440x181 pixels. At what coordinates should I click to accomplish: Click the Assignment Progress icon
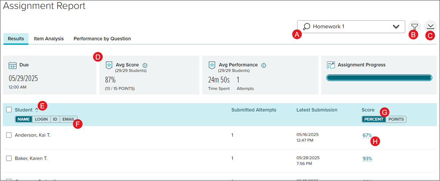331,65
